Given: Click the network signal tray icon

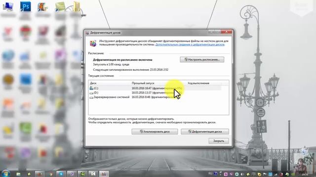Looking at the screenshot, I should [276, 175].
